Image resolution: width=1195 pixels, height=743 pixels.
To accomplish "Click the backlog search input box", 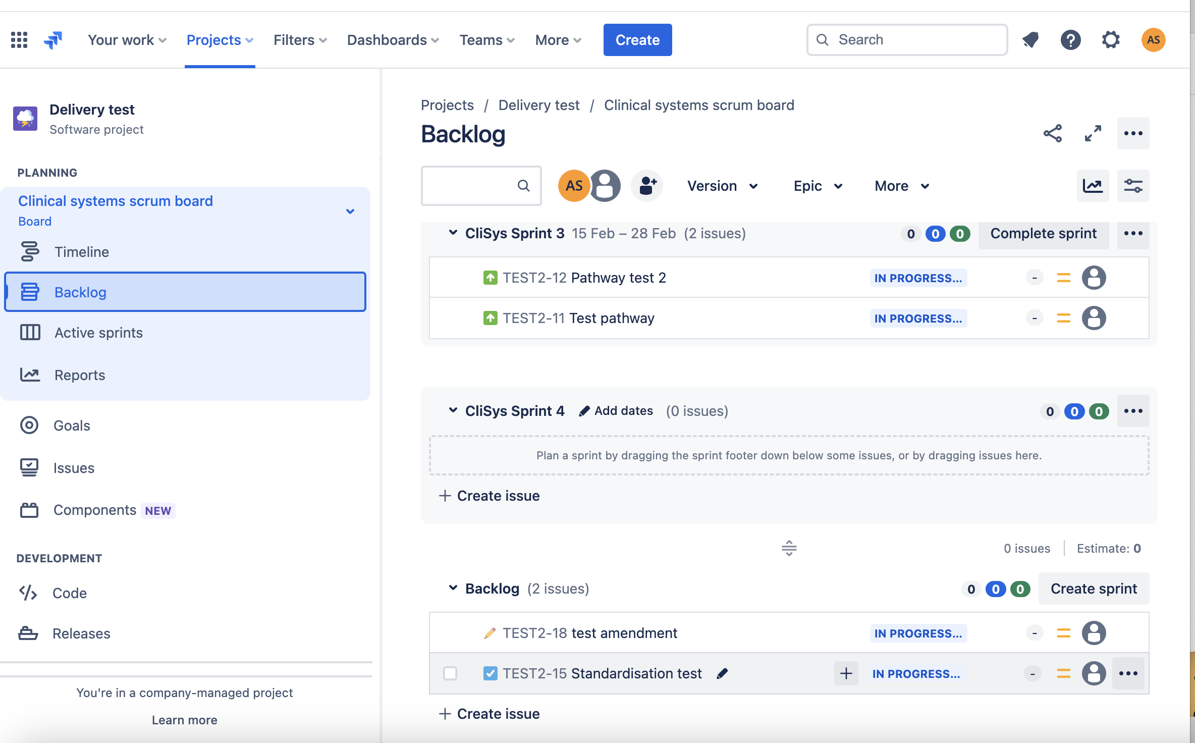I will [x=481, y=186].
